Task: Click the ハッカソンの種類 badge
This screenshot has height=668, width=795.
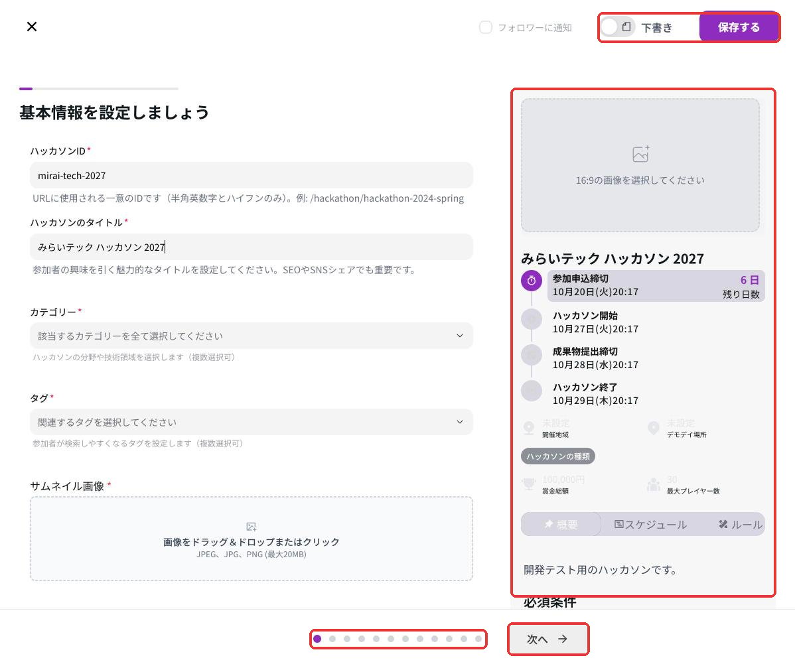Action: tap(557, 456)
